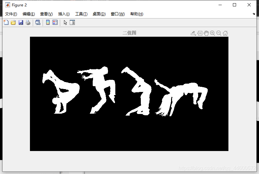Insert colorbar using toolbar icon
259x174 pixels.
click(48, 22)
